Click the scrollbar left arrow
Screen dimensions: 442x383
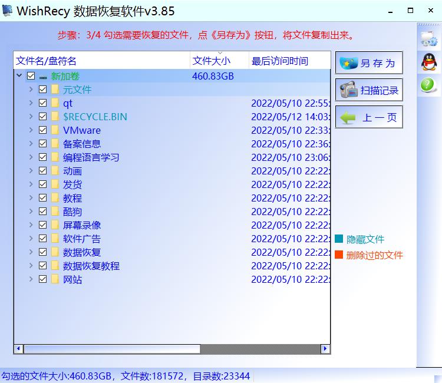pos(19,349)
